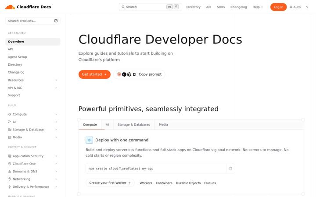This screenshot has height=197, width=316.
Task: Open the Durable Objects link
Action: coord(188,183)
